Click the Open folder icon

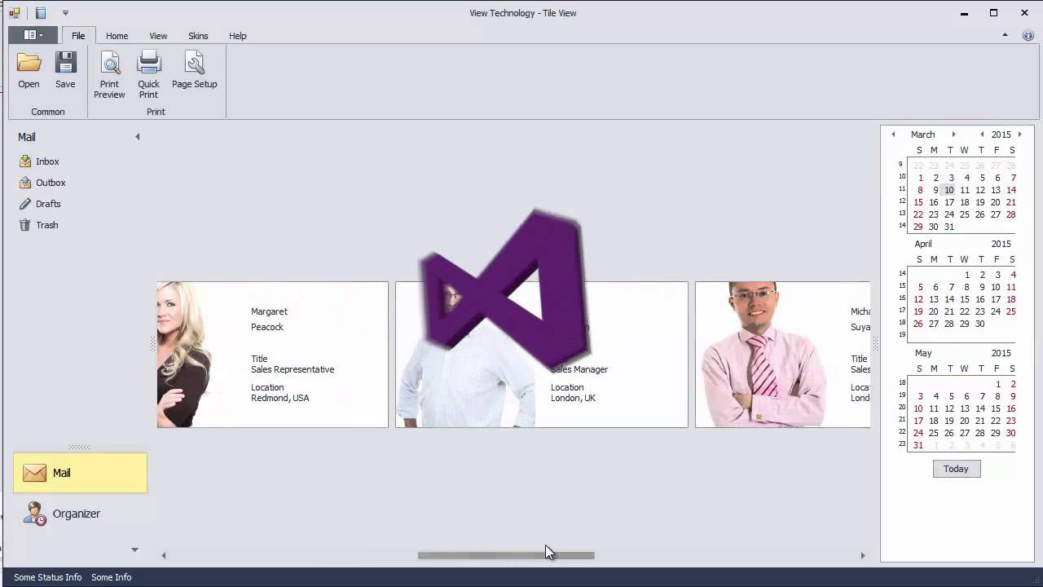(29, 63)
